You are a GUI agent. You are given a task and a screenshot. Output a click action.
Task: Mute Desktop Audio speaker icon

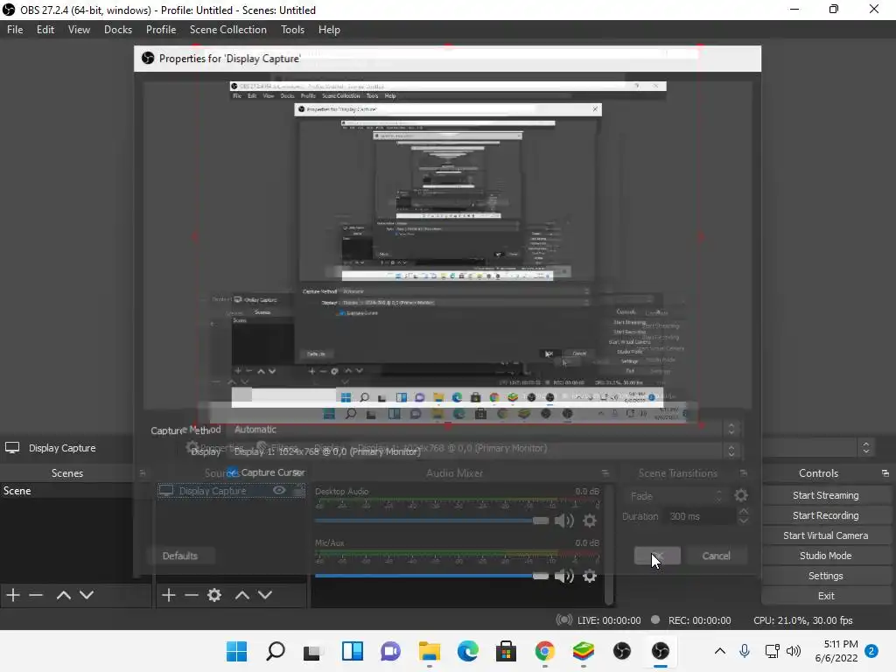coord(564,521)
